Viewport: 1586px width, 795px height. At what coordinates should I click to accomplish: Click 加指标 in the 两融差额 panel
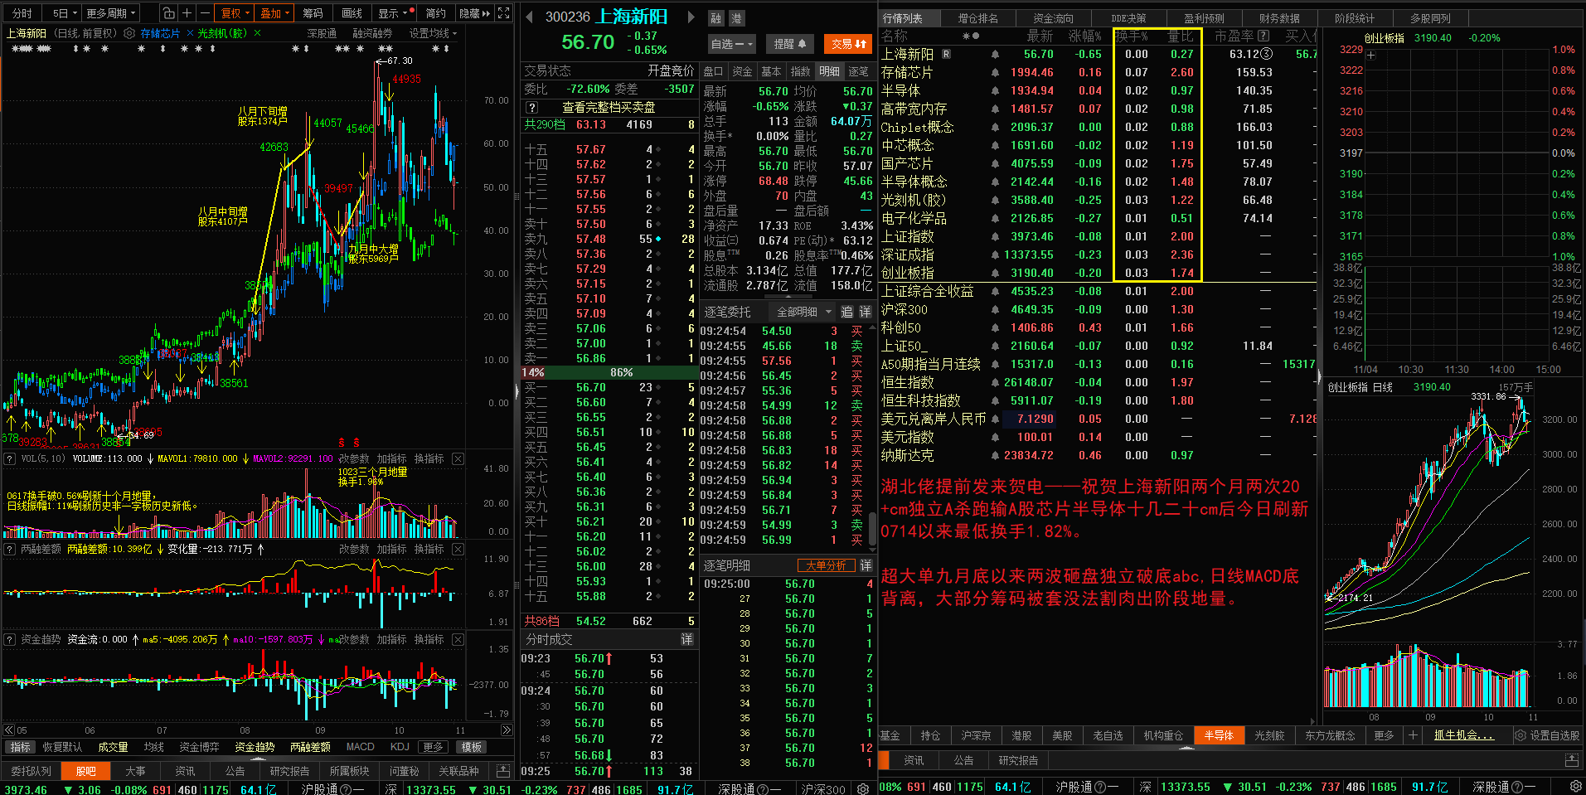click(x=391, y=549)
